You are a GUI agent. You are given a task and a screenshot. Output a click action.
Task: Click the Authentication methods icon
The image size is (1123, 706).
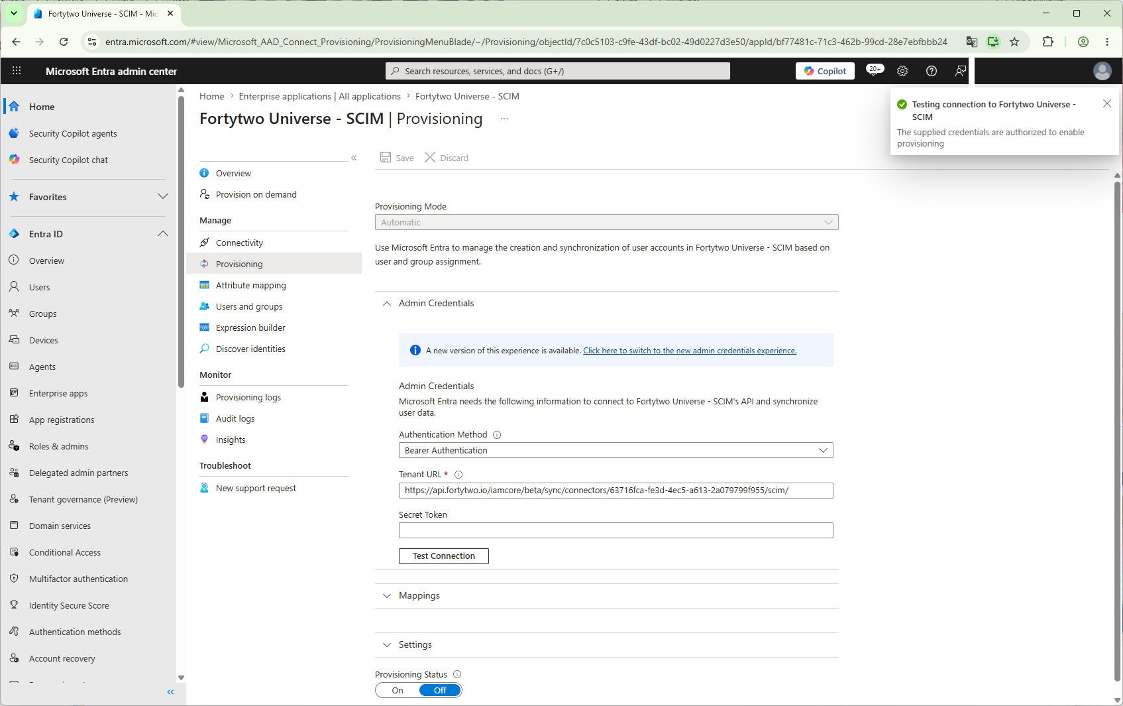pyautogui.click(x=14, y=631)
